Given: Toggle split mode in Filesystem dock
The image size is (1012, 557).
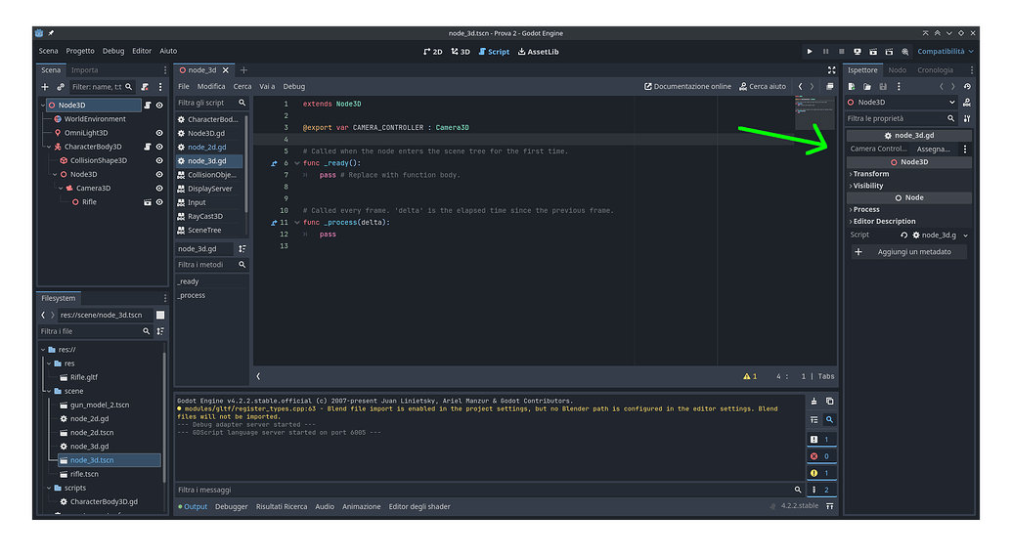Looking at the screenshot, I should (x=160, y=316).
